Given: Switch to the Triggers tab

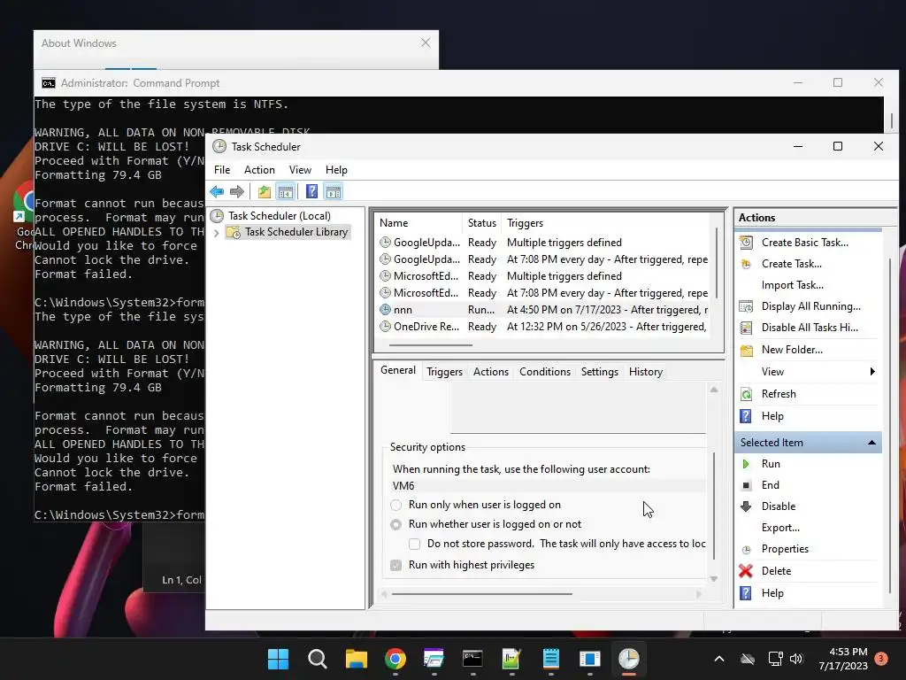Looking at the screenshot, I should tap(444, 372).
